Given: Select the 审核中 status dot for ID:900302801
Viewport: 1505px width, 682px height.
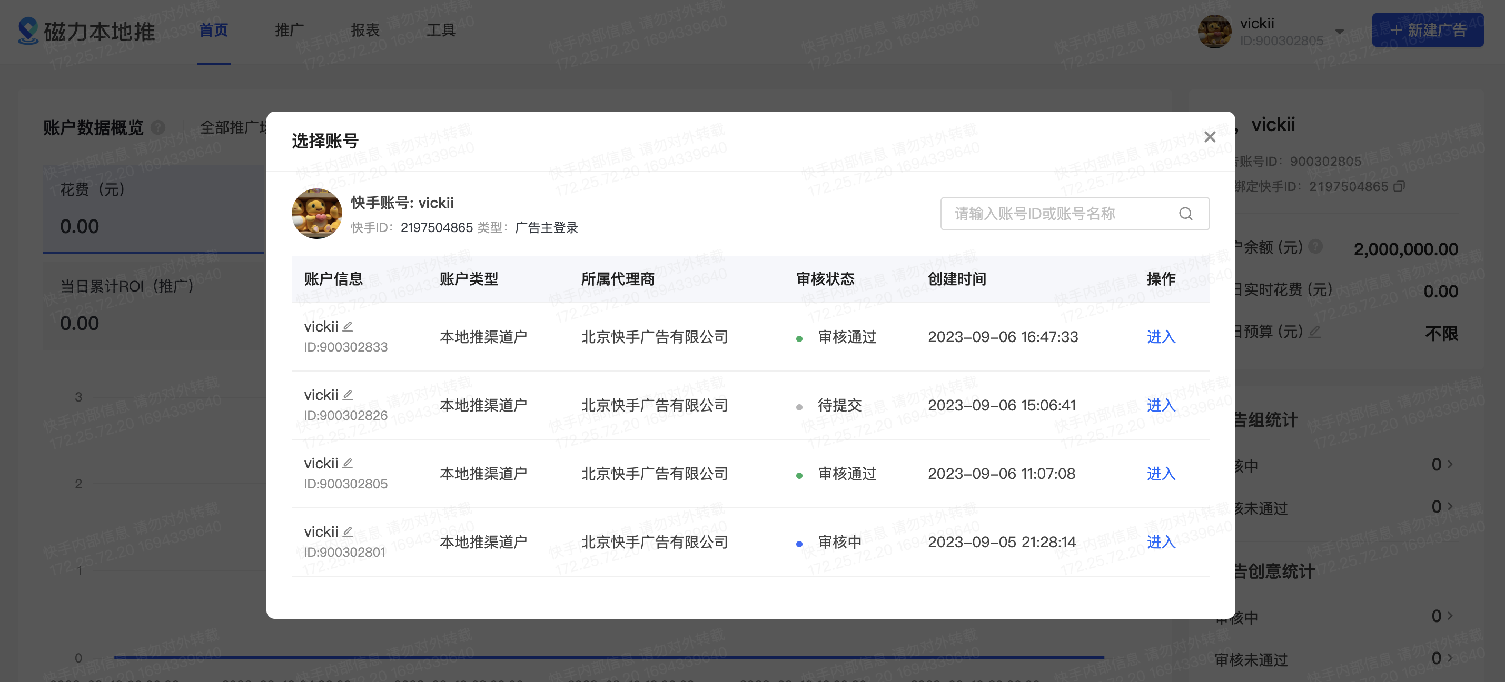Looking at the screenshot, I should pyautogui.click(x=799, y=543).
